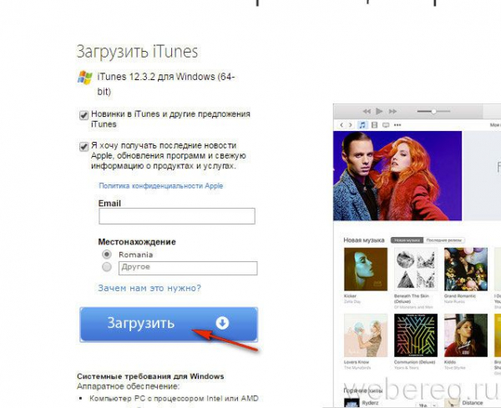The width and height of the screenshot is (501, 408).
Task: Click the featured artists banner image
Action: tap(397, 176)
